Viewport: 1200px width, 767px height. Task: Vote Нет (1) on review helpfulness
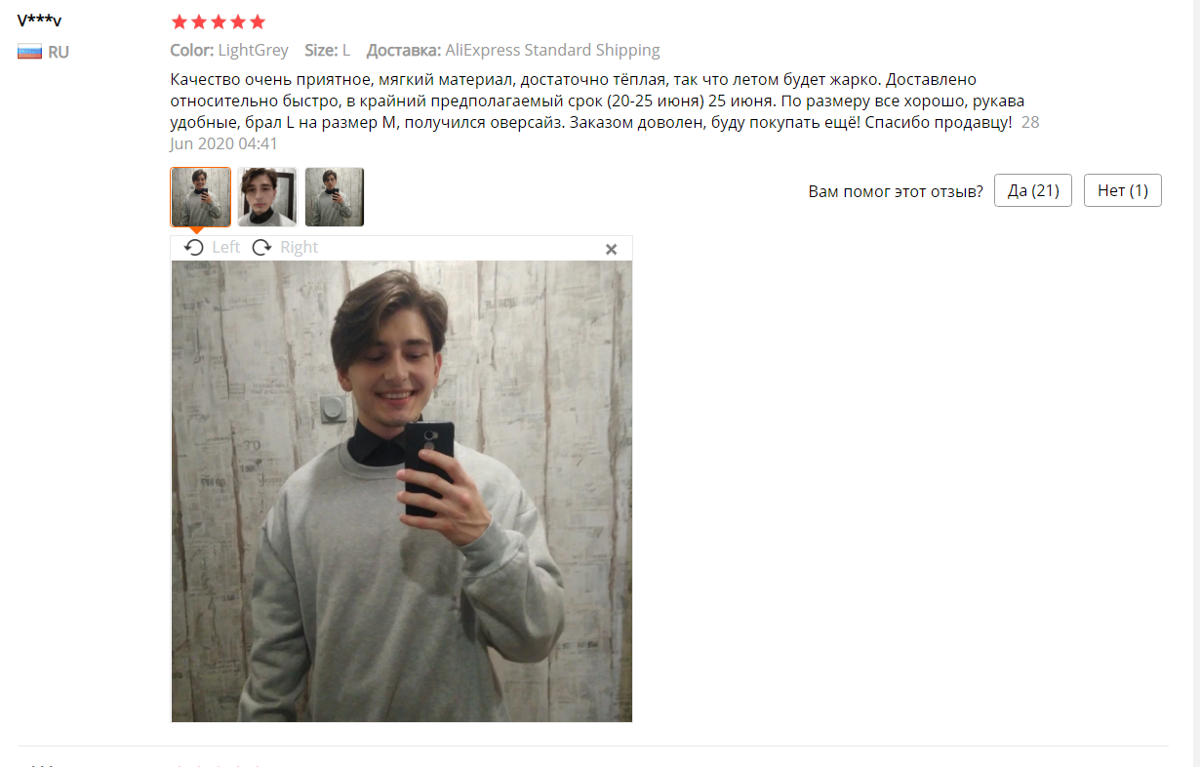click(1123, 190)
